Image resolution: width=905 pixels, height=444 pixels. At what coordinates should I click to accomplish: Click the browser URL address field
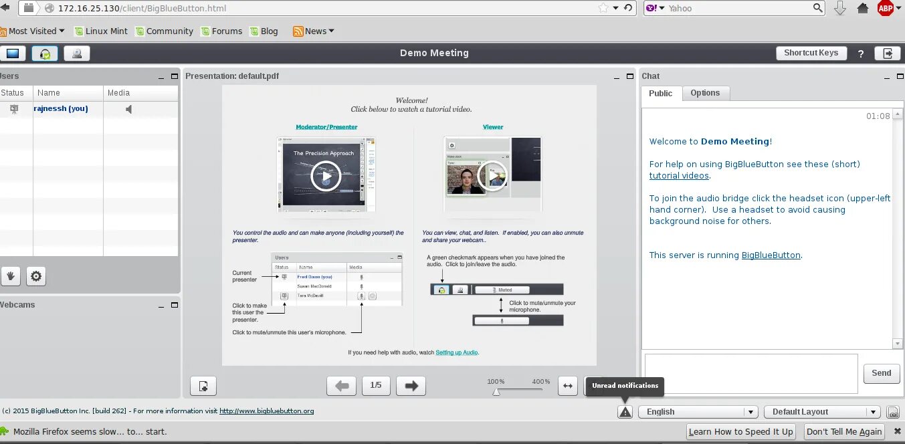(321, 8)
